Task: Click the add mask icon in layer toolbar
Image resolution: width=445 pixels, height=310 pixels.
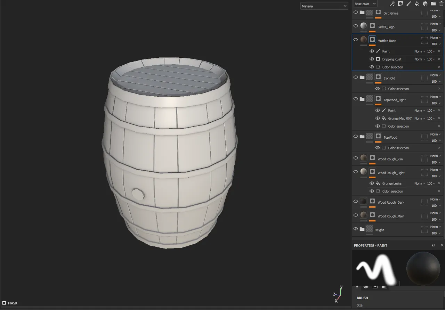Action: pyautogui.click(x=400, y=4)
